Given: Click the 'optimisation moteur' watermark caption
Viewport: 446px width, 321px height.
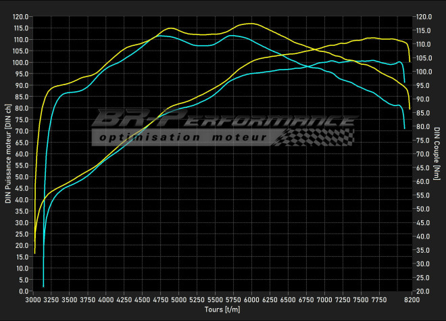Looking at the screenshot, I should click(182, 137).
